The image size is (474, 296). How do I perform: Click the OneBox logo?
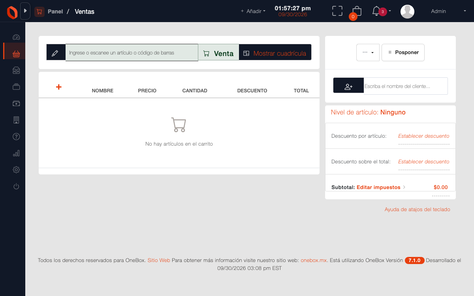[x=12, y=12]
